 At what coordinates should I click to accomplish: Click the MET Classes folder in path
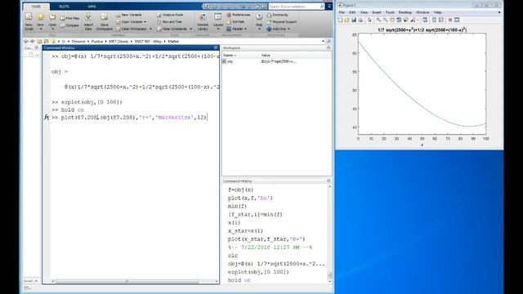coord(118,42)
